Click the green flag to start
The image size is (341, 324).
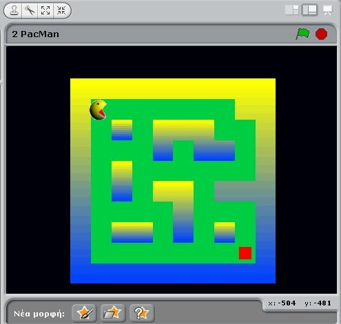(x=303, y=34)
